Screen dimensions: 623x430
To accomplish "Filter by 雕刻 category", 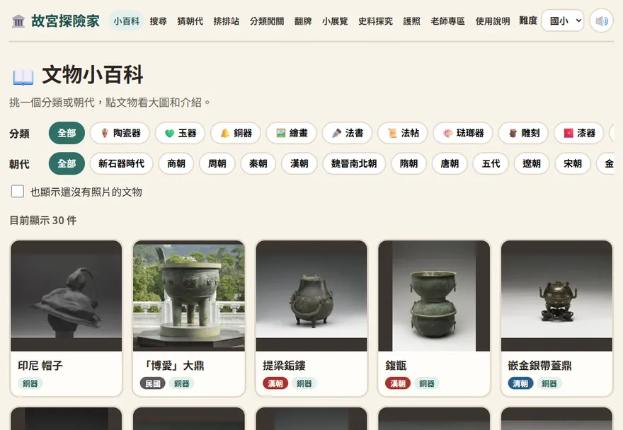I will (x=523, y=133).
